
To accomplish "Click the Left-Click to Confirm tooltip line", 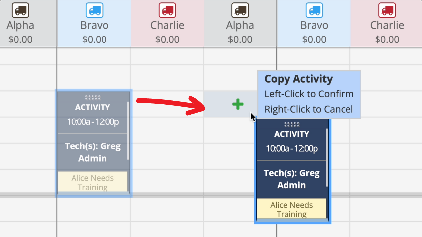I will click(309, 94).
